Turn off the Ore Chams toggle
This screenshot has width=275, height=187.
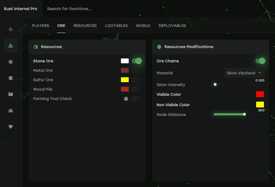pyautogui.click(x=260, y=61)
